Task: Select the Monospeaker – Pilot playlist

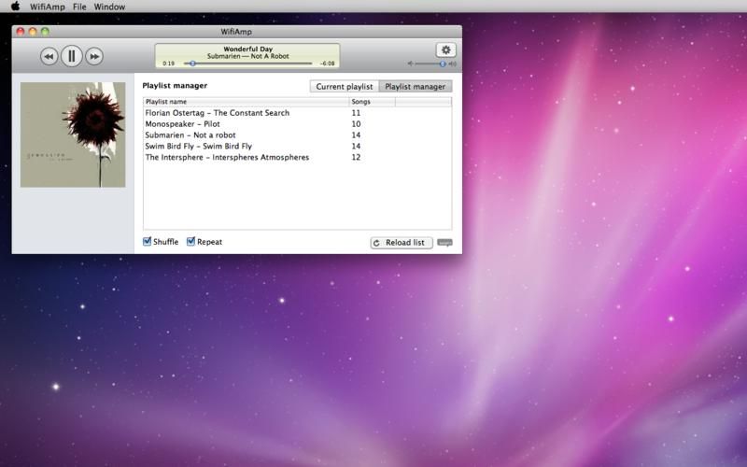Action: [x=183, y=124]
